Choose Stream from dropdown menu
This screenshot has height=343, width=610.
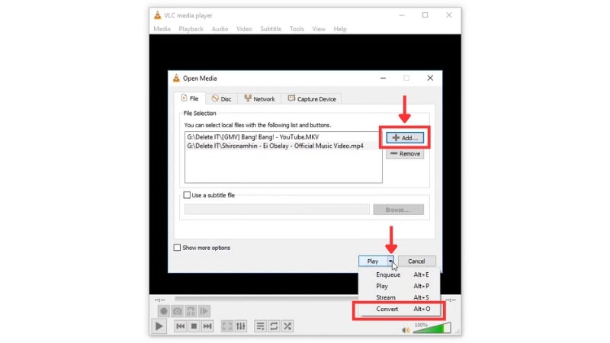pos(399,297)
